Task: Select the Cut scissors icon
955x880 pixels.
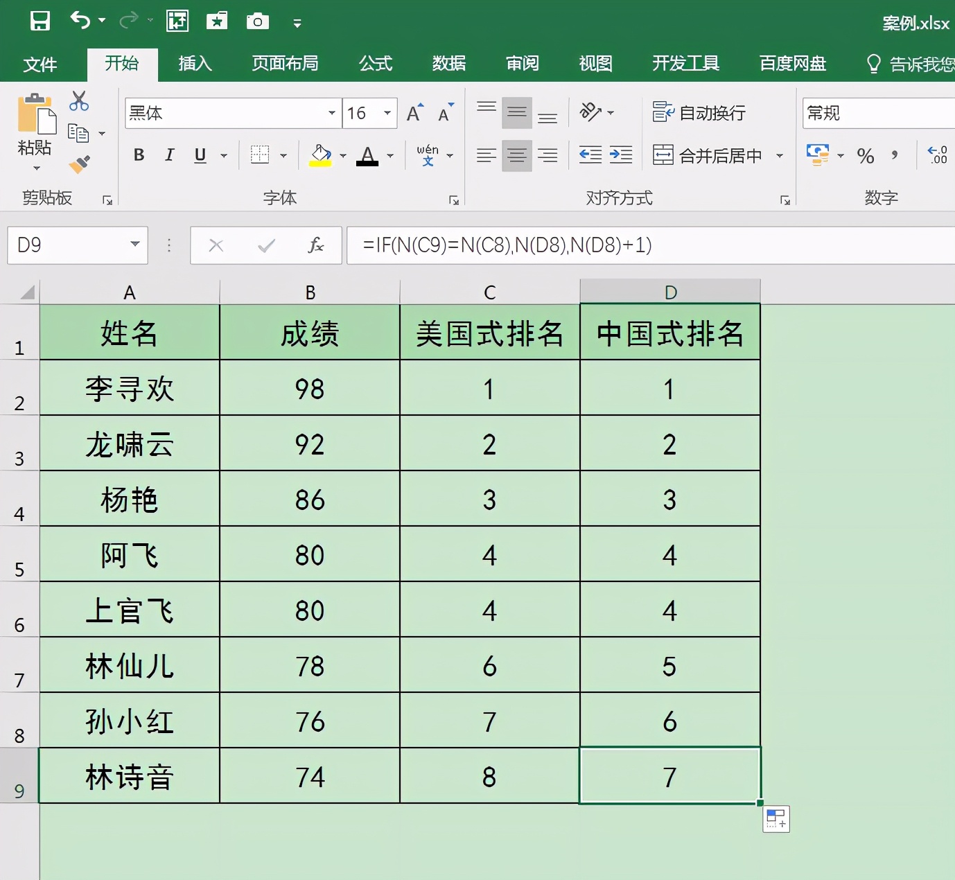Action: [79, 101]
